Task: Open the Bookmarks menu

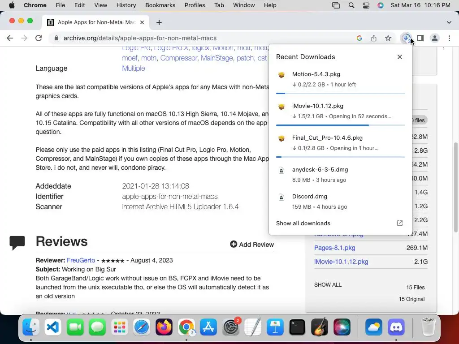Action: tap(160, 5)
